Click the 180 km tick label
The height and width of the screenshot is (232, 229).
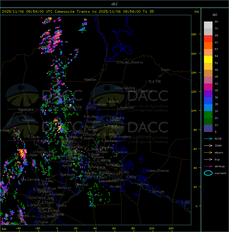[x=194, y=34]
